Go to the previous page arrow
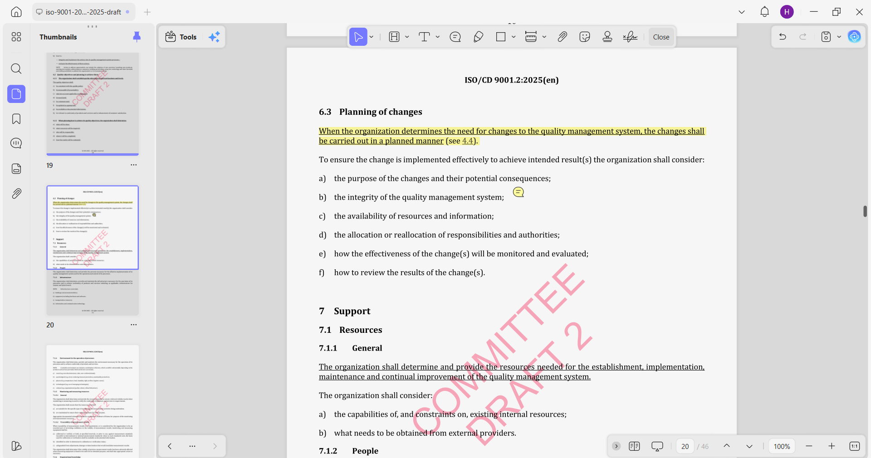Viewport: 871px width, 458px height. pos(727,446)
